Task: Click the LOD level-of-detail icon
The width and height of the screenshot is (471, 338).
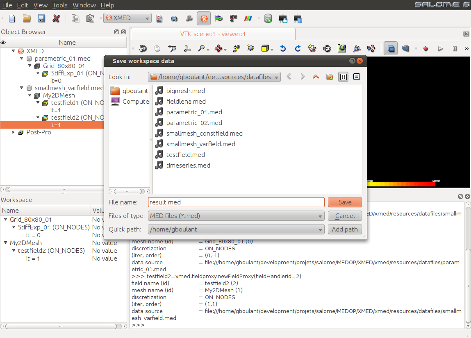Action: (x=327, y=48)
